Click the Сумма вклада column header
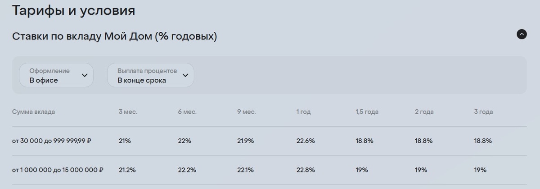The image size is (540, 189). click(x=34, y=112)
